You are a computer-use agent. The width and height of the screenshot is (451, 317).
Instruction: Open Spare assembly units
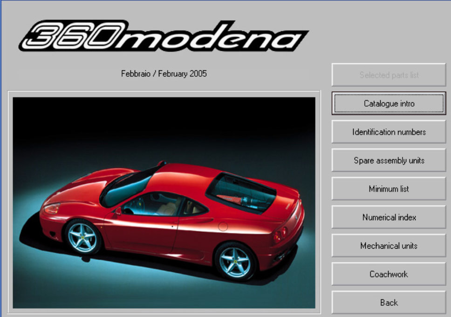point(389,161)
